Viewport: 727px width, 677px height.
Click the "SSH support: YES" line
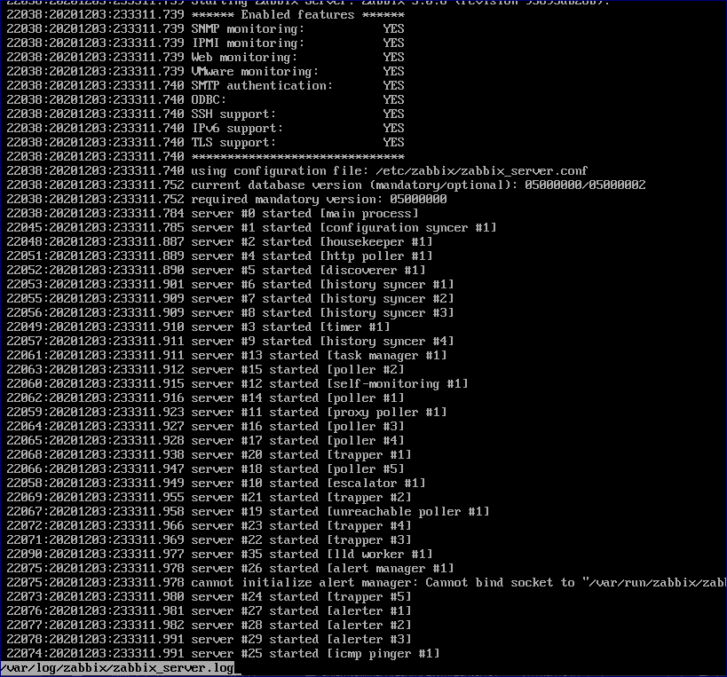click(x=205, y=114)
